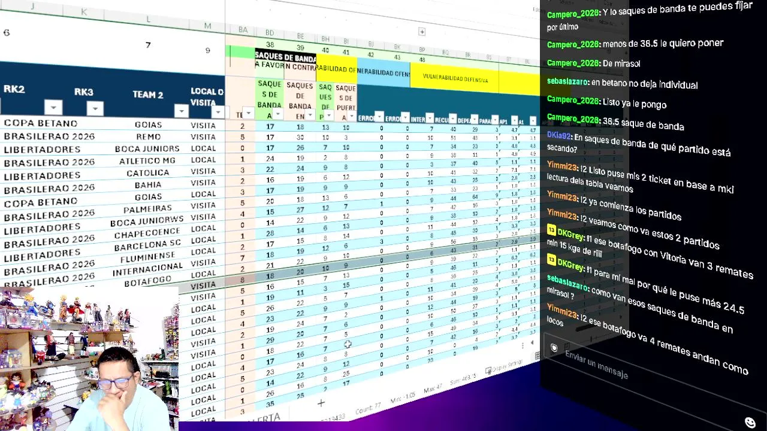The image size is (767, 431).
Task: Select the PALMEIRAS team cell
Action: 148,209
